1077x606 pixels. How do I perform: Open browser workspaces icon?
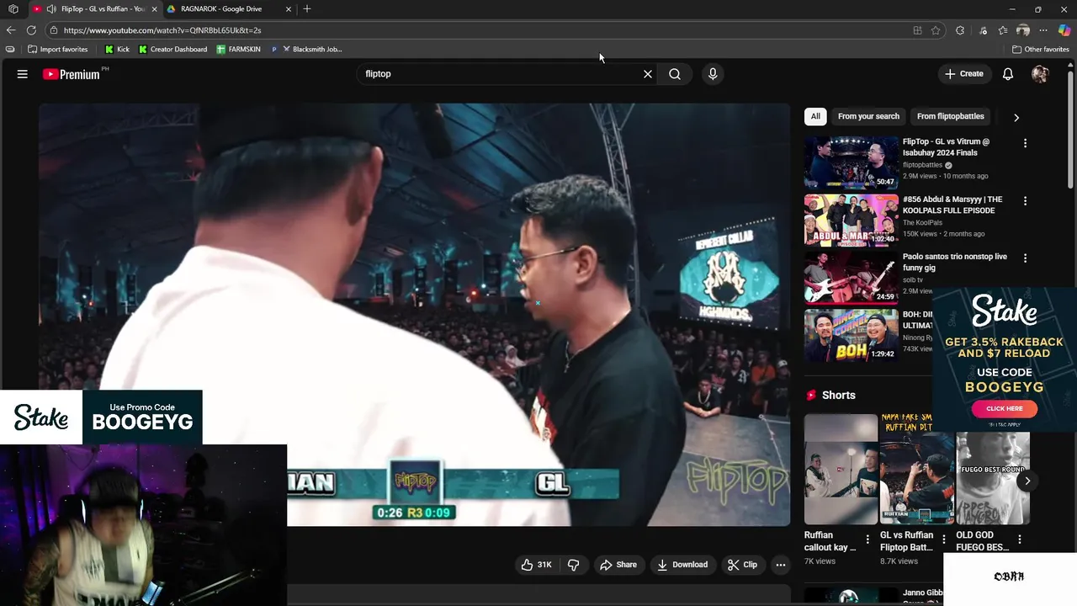click(13, 9)
